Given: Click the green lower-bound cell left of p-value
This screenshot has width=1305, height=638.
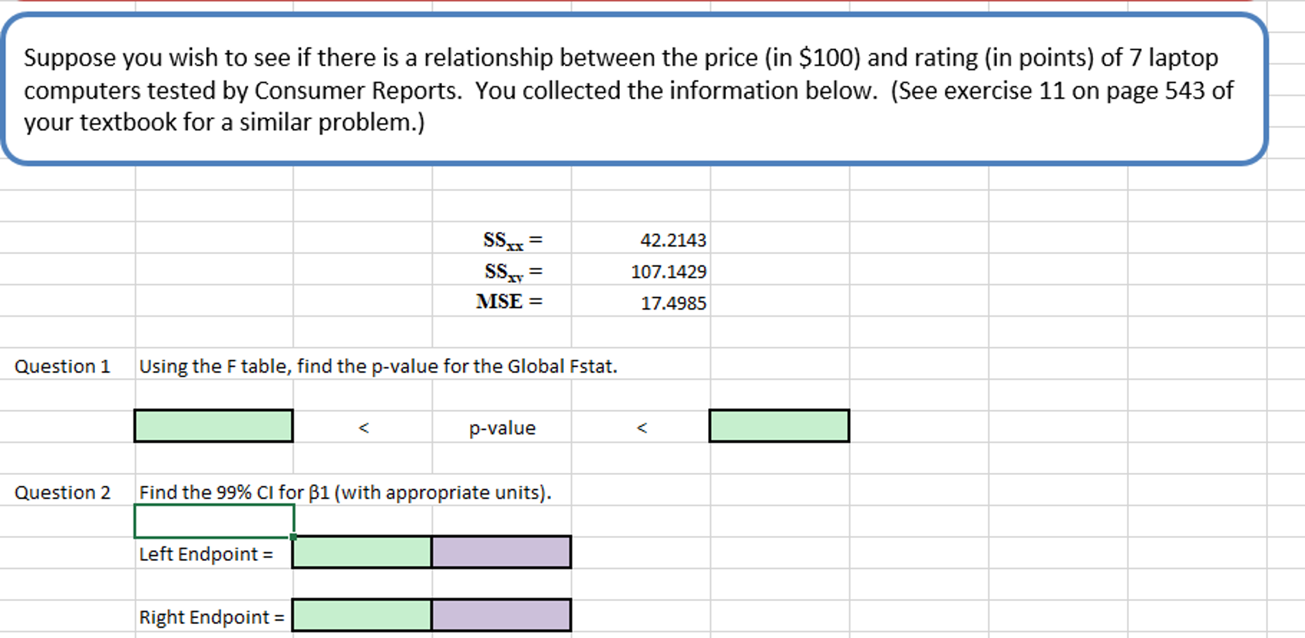Looking at the screenshot, I should point(214,426).
